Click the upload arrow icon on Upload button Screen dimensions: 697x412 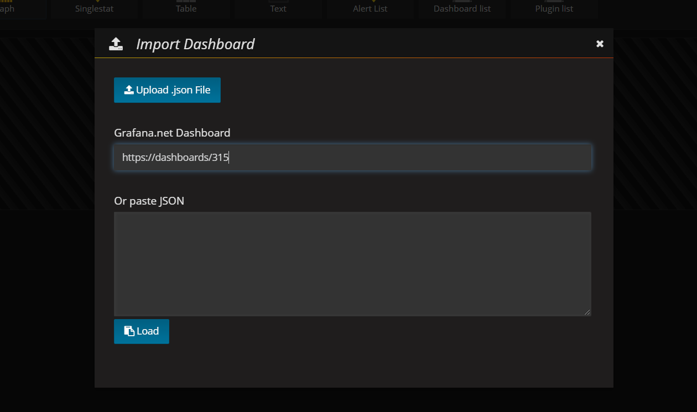pos(129,90)
